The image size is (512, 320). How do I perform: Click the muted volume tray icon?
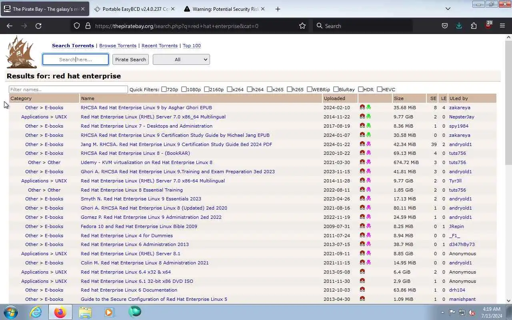472,312
